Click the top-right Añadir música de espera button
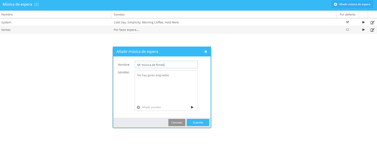The height and width of the screenshot is (152, 377). (352, 4)
